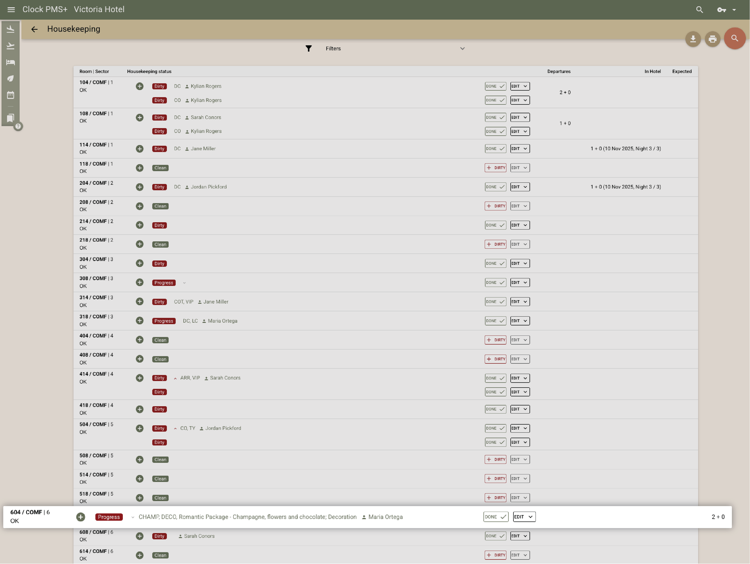The height and width of the screenshot is (564, 750).
Task: Expand the chevron next to room 414 Dirty status
Action: 175,378
